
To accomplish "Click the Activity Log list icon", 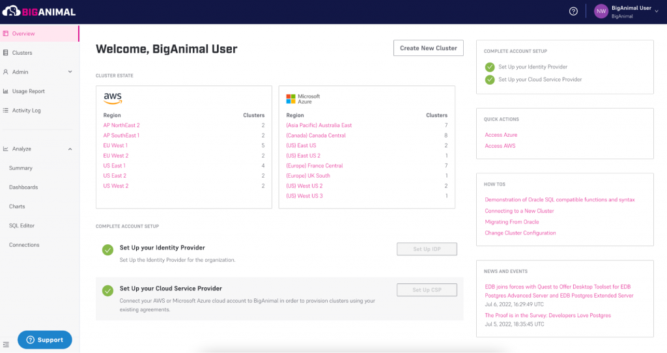I will point(6,111).
